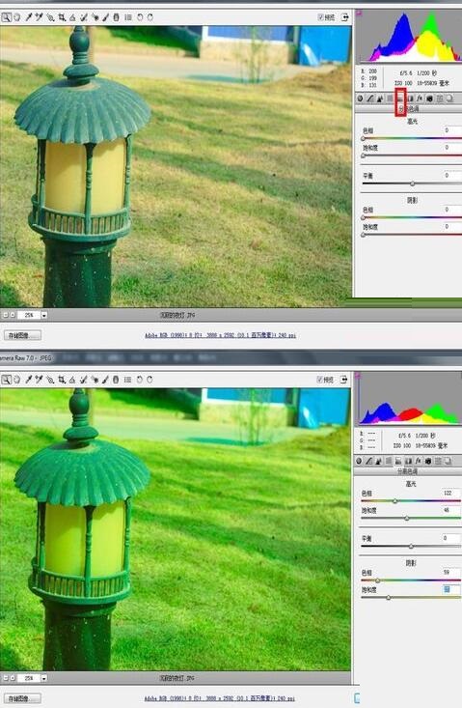The width and height of the screenshot is (462, 708).
Task: Toggle Preview checkbox in upper window
Action: pyautogui.click(x=320, y=17)
